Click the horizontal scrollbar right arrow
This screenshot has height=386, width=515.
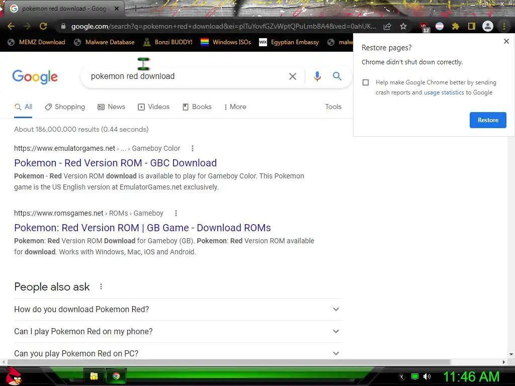[x=504, y=362]
